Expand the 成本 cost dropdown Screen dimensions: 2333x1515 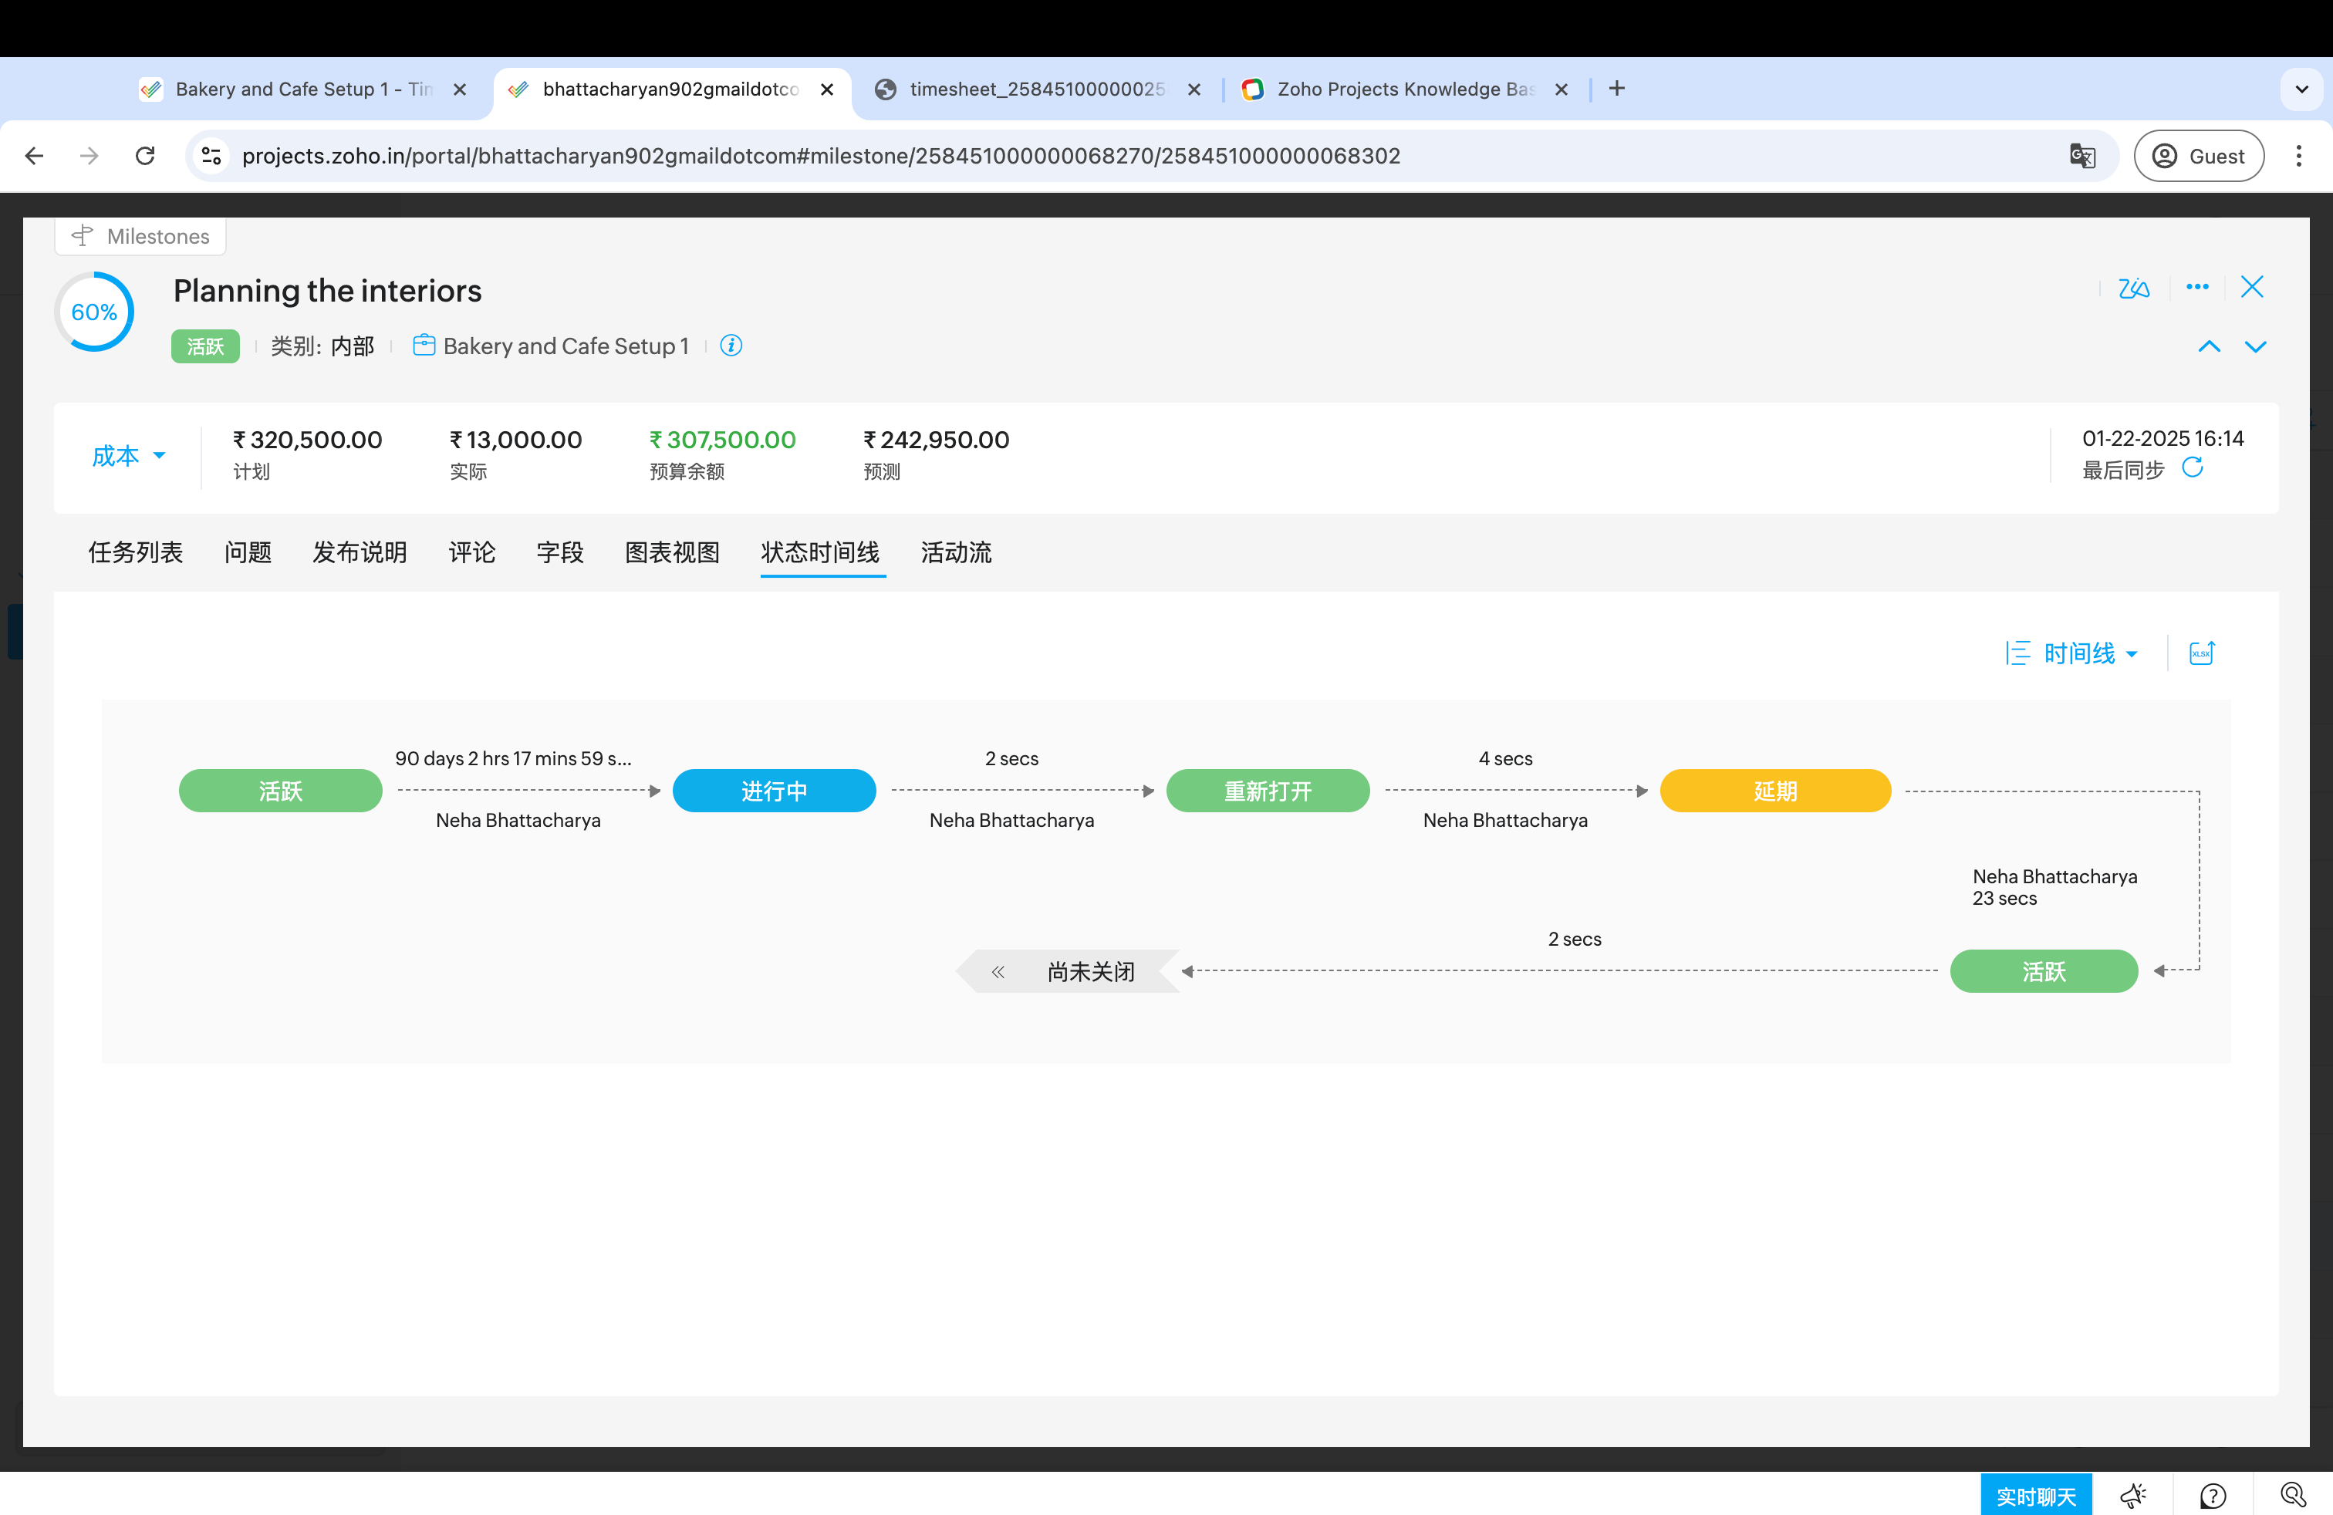pos(128,457)
